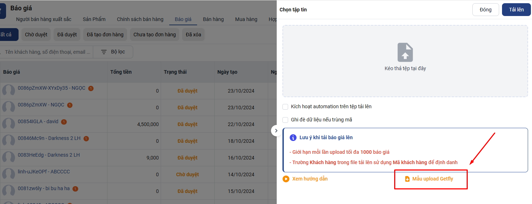This screenshot has width=532, height=204.
Task: Click the play icon beside Xem hướng dẫn
Action: click(286, 179)
